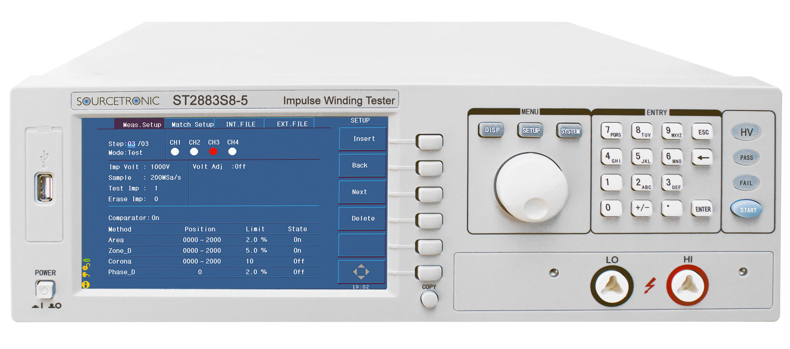Click the yellow info icon on screen
The width and height of the screenshot is (790, 349).
coord(86,284)
